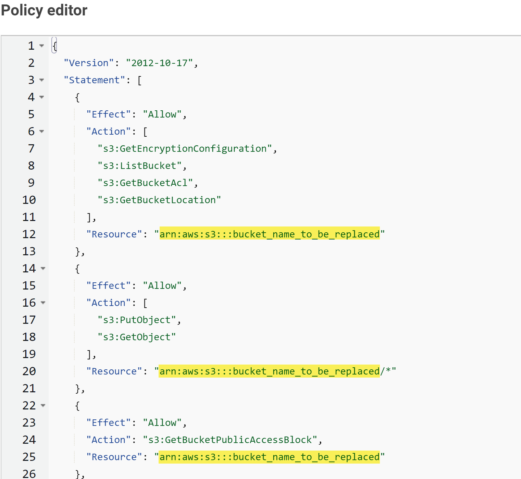Click highlighted bucket ARN on line 25
Viewport: 521px width, 479px height.
[270, 457]
